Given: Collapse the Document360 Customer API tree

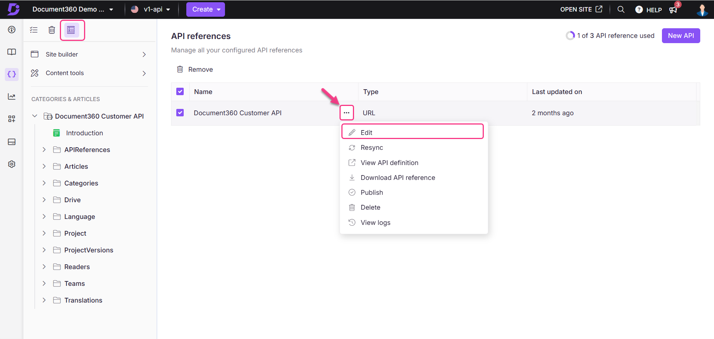Looking at the screenshot, I should point(35,116).
